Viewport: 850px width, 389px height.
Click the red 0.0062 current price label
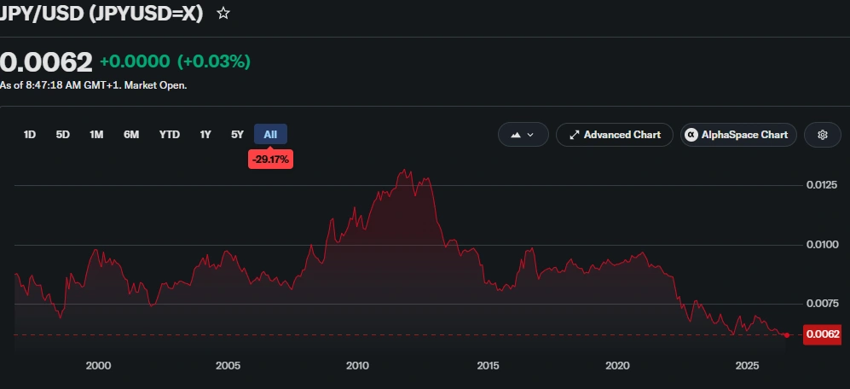pos(823,334)
